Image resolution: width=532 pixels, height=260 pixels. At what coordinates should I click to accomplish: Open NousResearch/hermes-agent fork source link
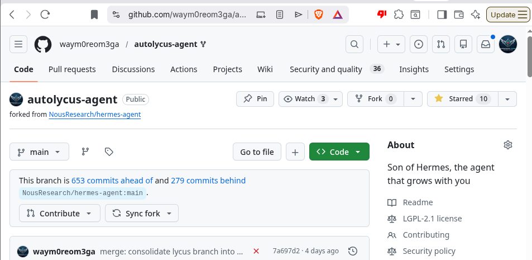point(95,115)
